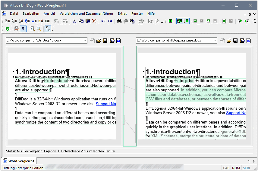Click the Cut scissors icon
The width and height of the screenshot is (258, 171).
[74, 21]
